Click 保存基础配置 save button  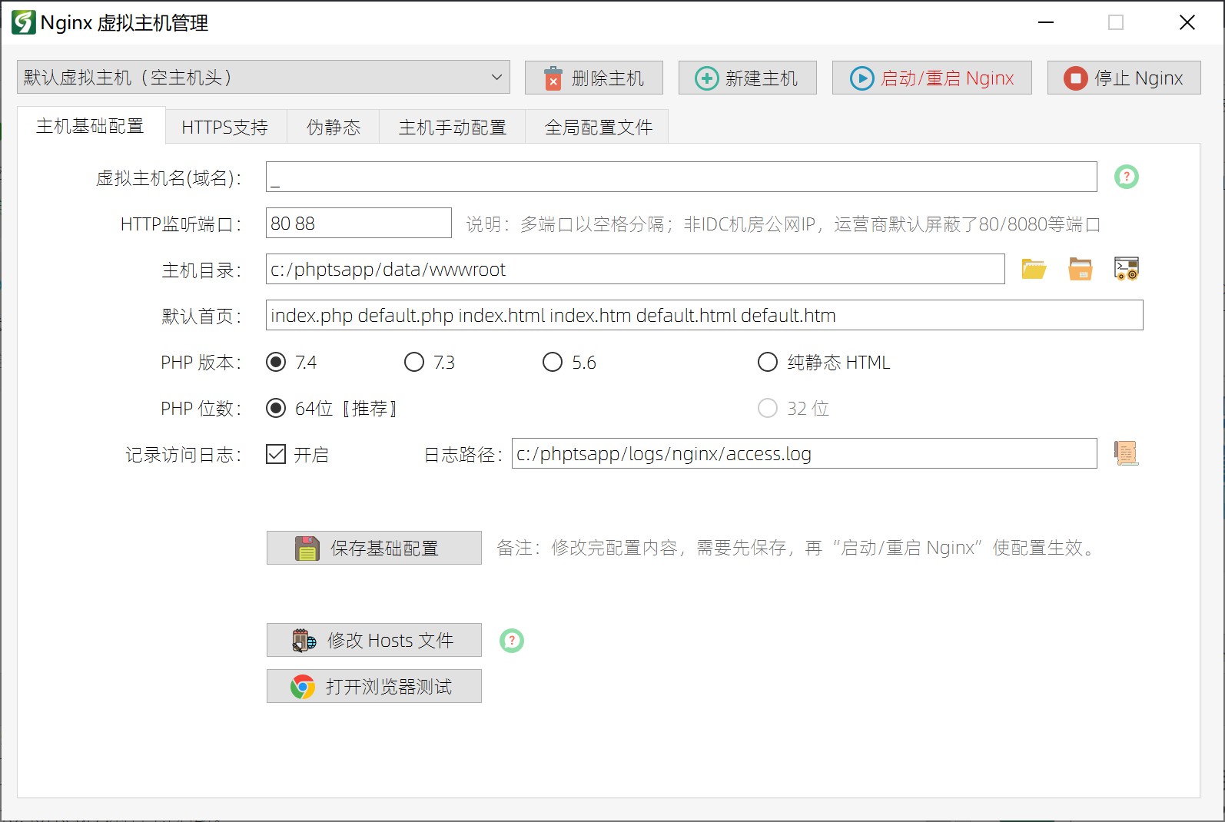click(x=373, y=549)
